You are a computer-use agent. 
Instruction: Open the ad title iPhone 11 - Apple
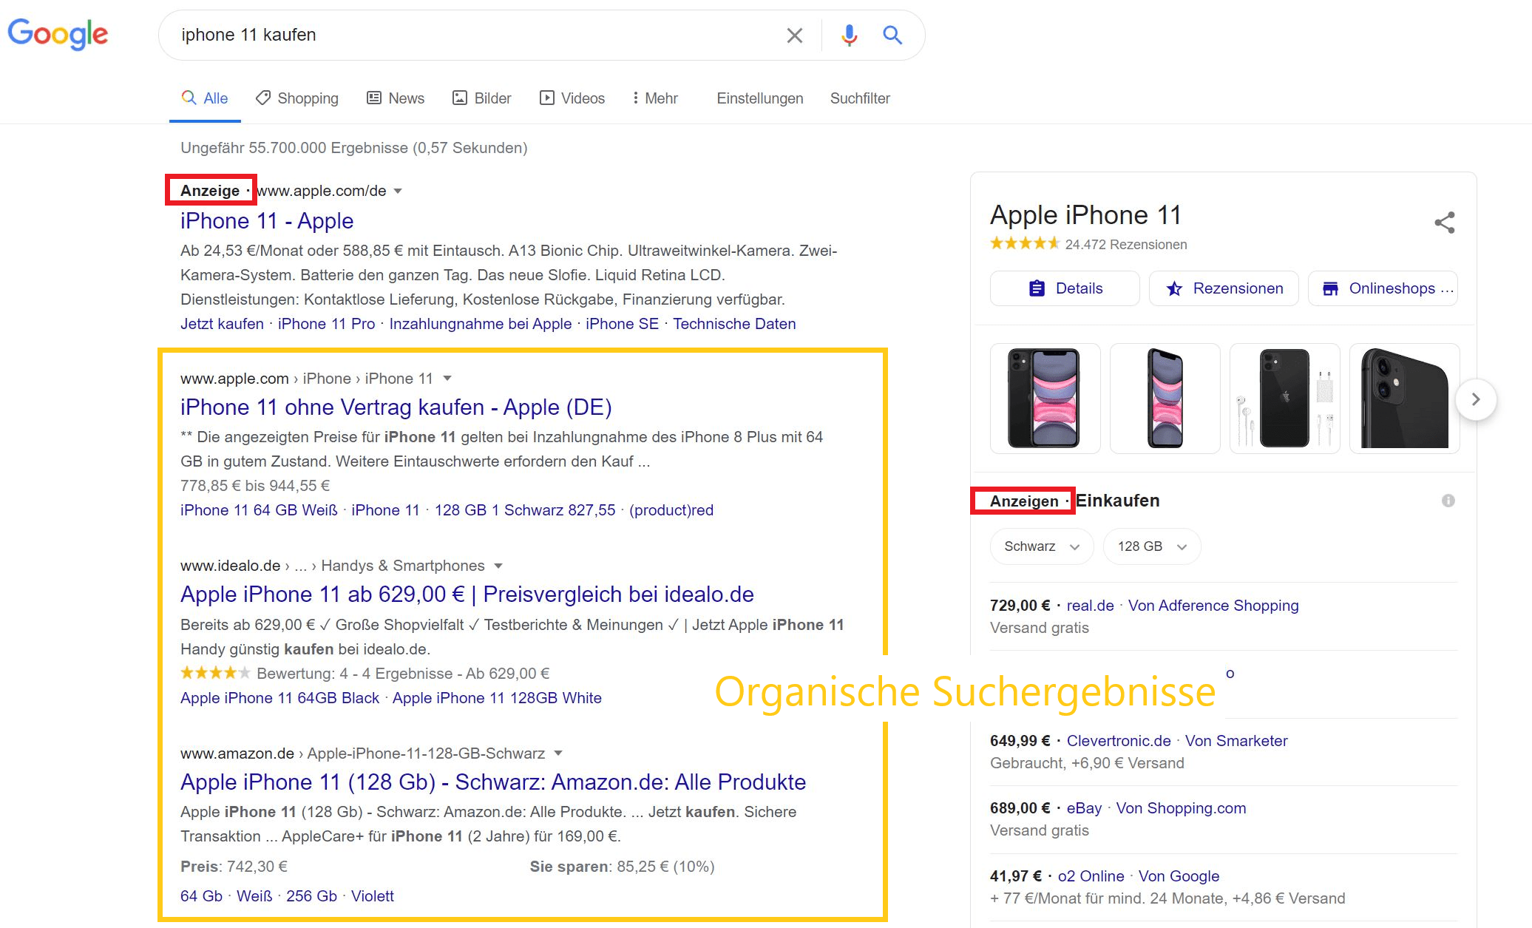(x=267, y=221)
